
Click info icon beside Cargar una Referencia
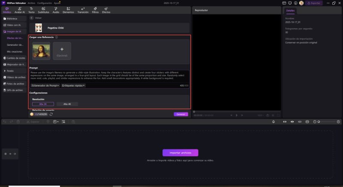tap(57, 37)
